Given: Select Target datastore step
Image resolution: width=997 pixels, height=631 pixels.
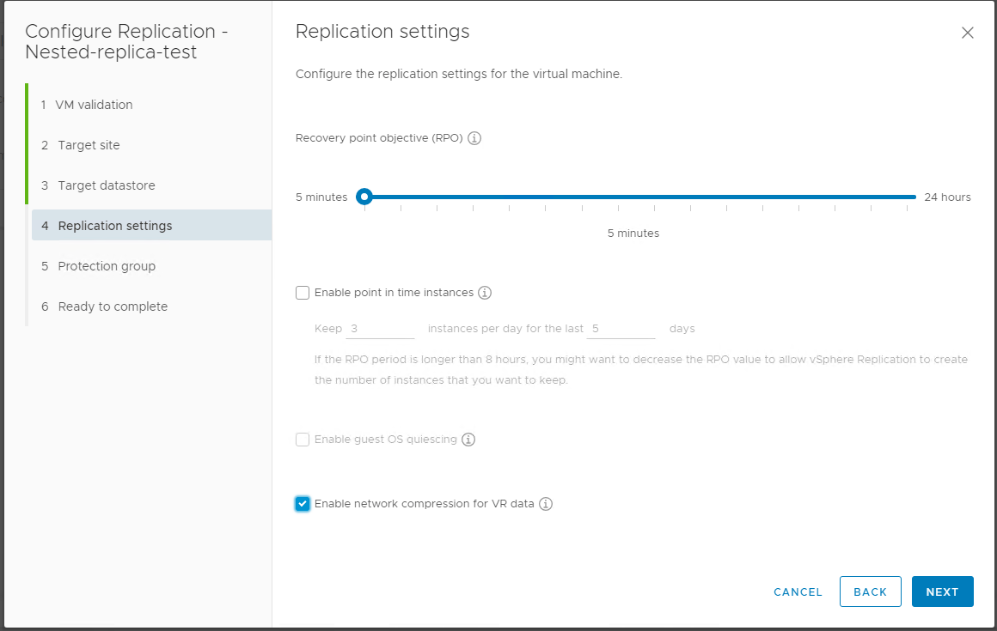Looking at the screenshot, I should click(106, 185).
